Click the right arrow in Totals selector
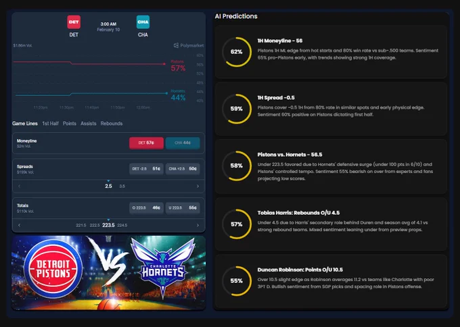The image size is (460, 327). 198,226
